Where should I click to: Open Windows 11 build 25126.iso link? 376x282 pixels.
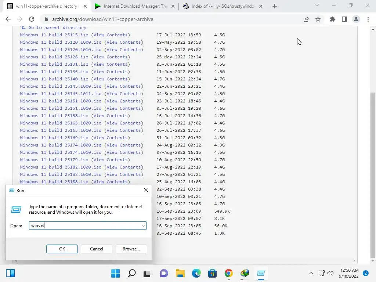(x=54, y=57)
